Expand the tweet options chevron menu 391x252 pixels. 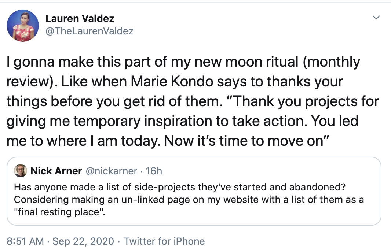pos(376,18)
